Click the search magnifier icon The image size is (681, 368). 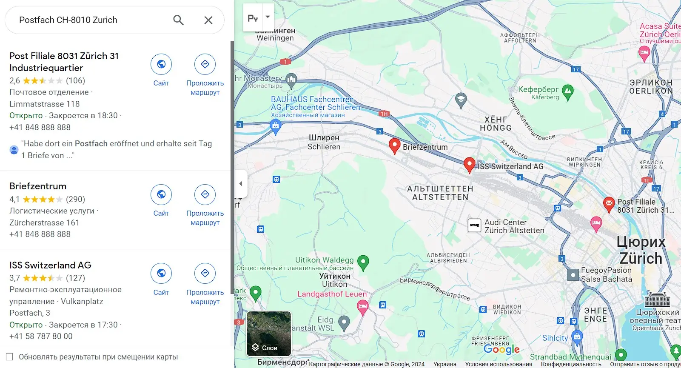178,20
